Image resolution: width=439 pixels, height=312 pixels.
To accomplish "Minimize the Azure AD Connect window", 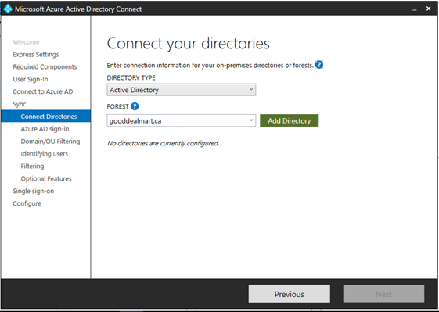I will coord(415,9).
